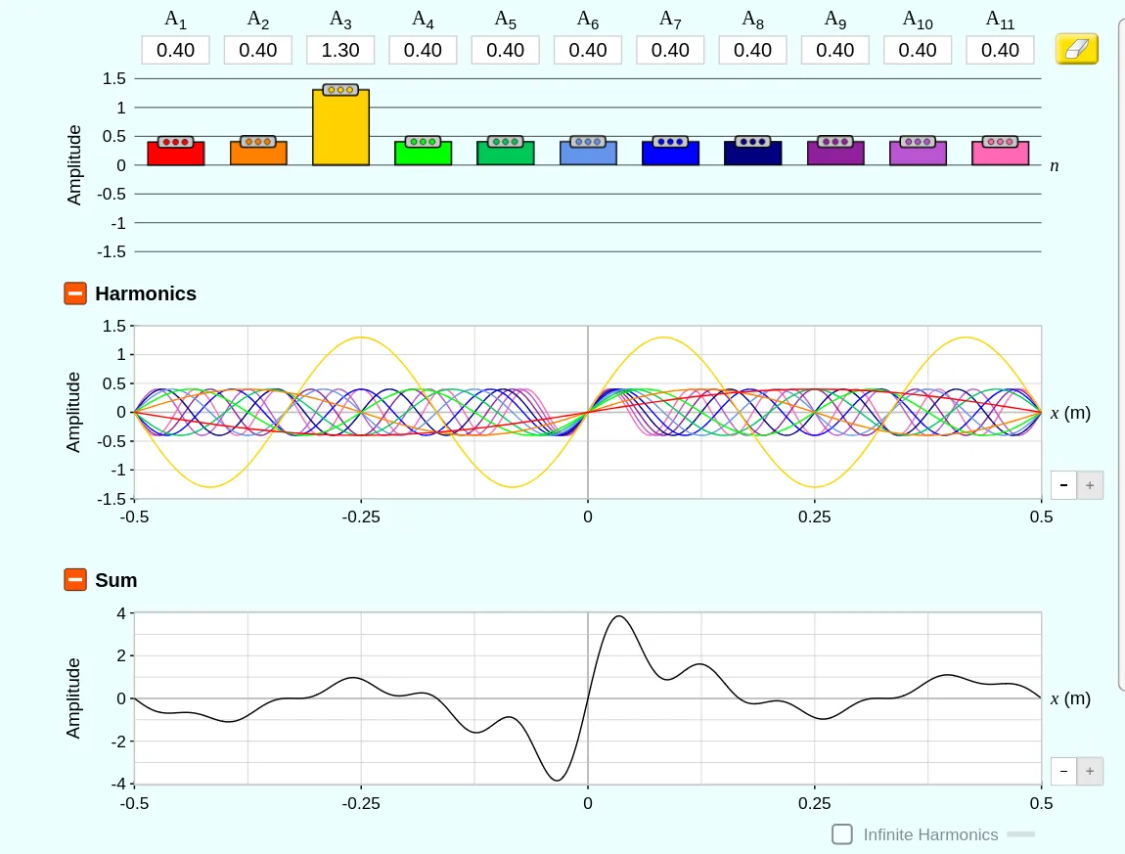Click the A2 amplitude value field
Viewport: 1125px width, 854px height.
coord(258,50)
